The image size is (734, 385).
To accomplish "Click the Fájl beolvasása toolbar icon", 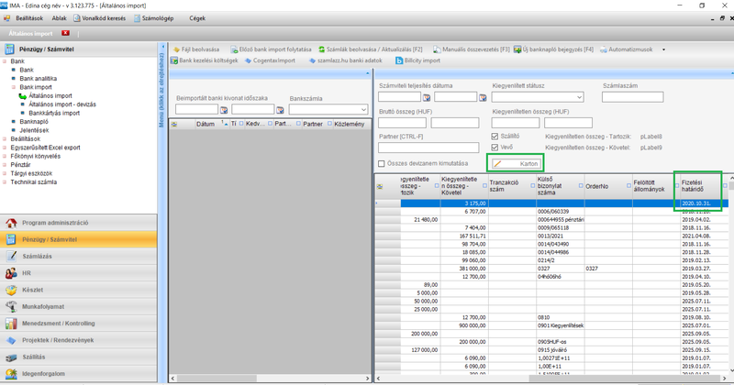I will point(178,49).
